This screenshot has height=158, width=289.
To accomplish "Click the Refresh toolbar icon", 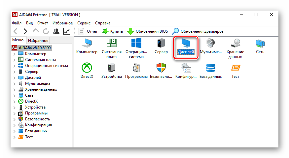I will [x=46, y=31].
